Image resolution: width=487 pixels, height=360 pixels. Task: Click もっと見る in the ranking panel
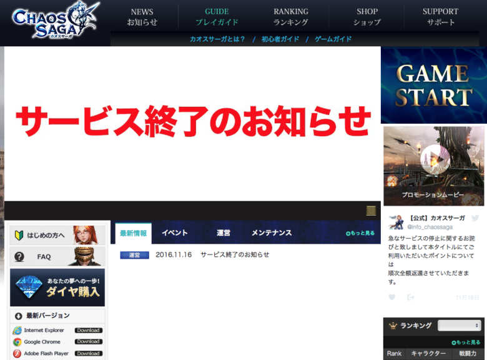(x=466, y=342)
